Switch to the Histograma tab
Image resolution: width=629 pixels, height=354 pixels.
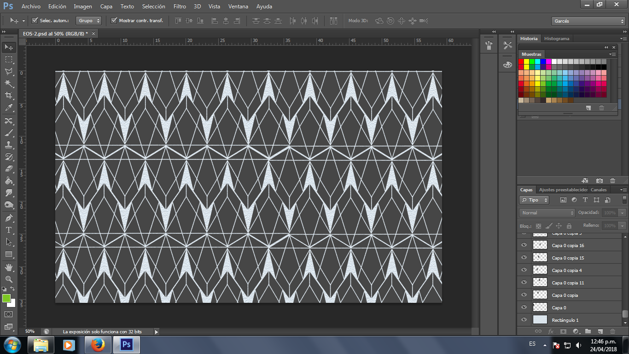(x=557, y=39)
